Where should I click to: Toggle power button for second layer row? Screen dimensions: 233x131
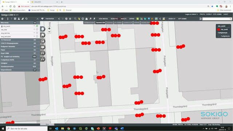pos(37,29)
